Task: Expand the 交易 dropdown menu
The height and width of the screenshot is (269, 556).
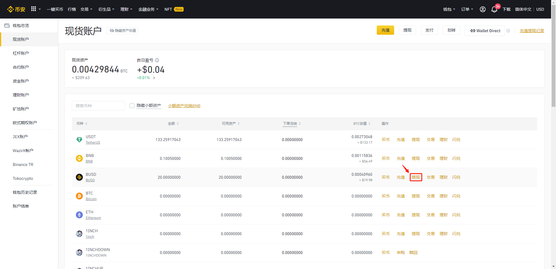Action: pyautogui.click(x=86, y=9)
